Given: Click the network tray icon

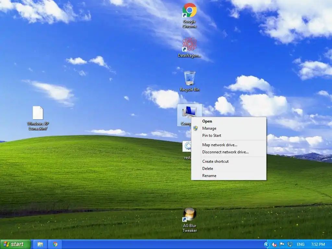Looking at the screenshot, I should click(290, 244).
